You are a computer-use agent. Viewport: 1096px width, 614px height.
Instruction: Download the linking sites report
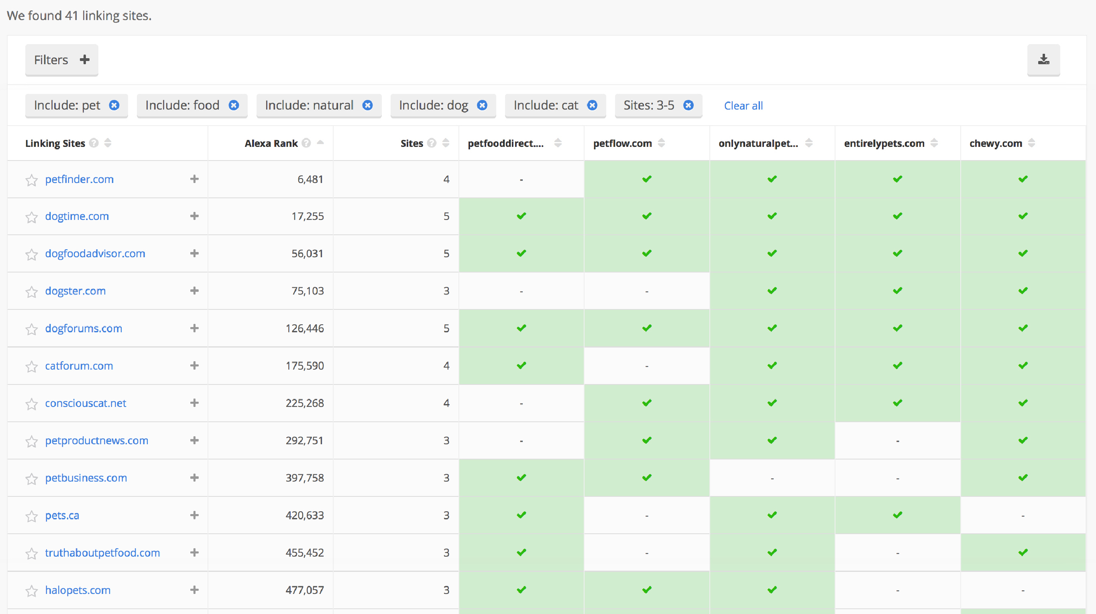[x=1043, y=60]
